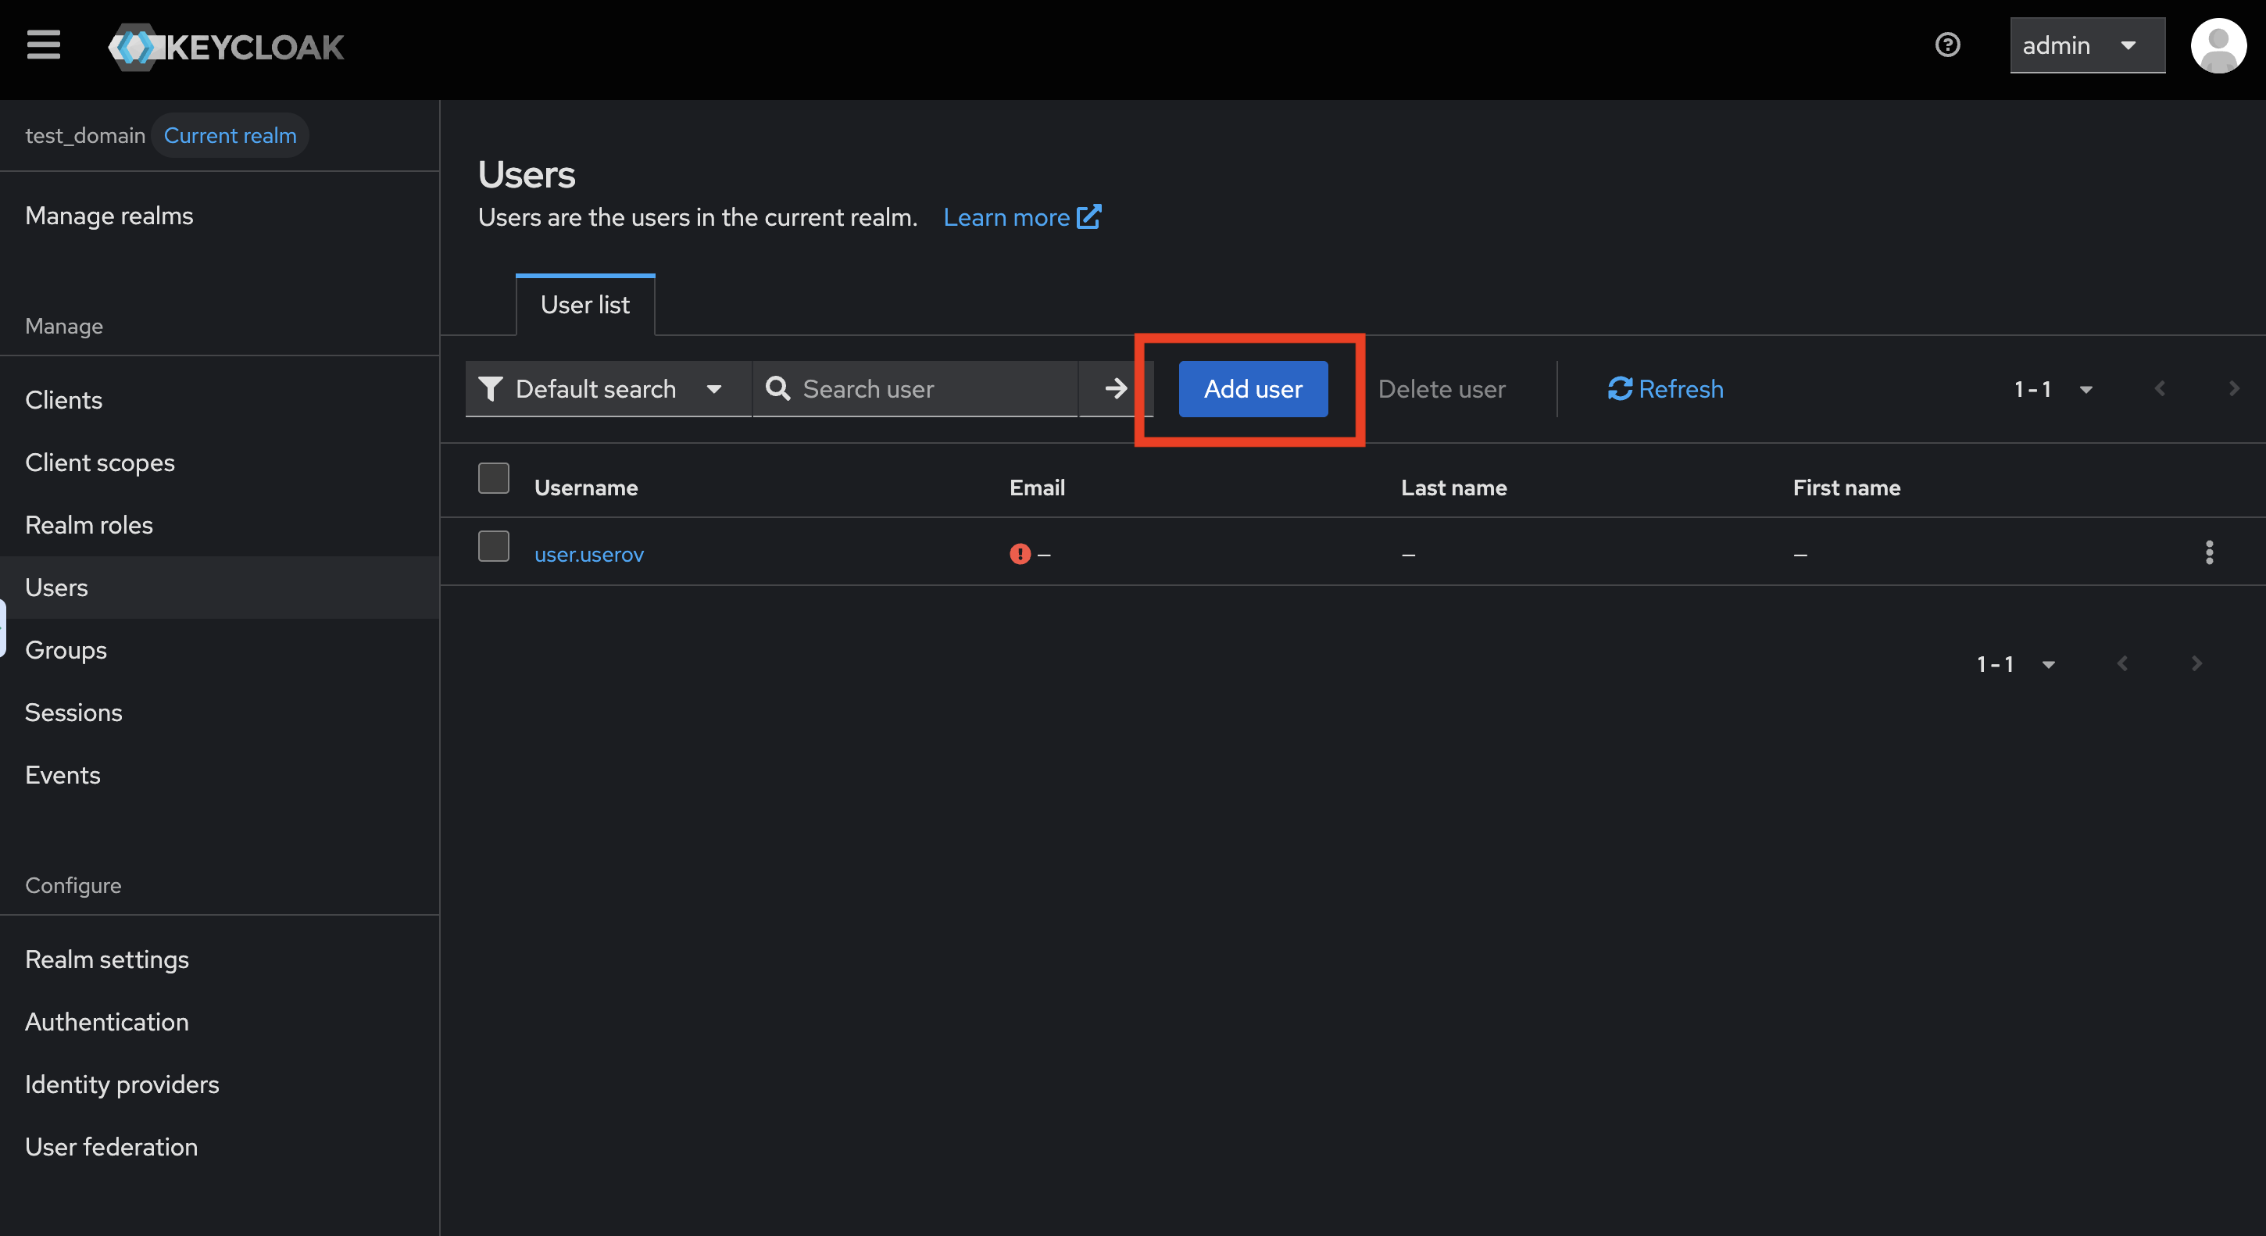
Task: Click Refresh icon button
Action: click(x=1664, y=389)
